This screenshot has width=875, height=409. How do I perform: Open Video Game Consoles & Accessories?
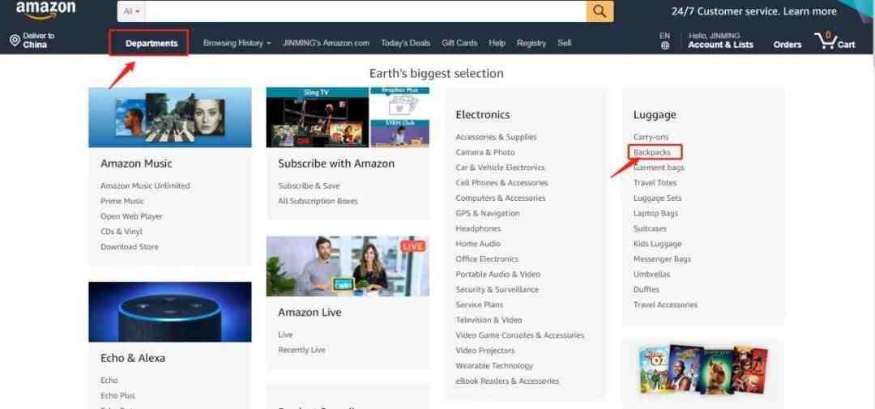click(x=520, y=335)
